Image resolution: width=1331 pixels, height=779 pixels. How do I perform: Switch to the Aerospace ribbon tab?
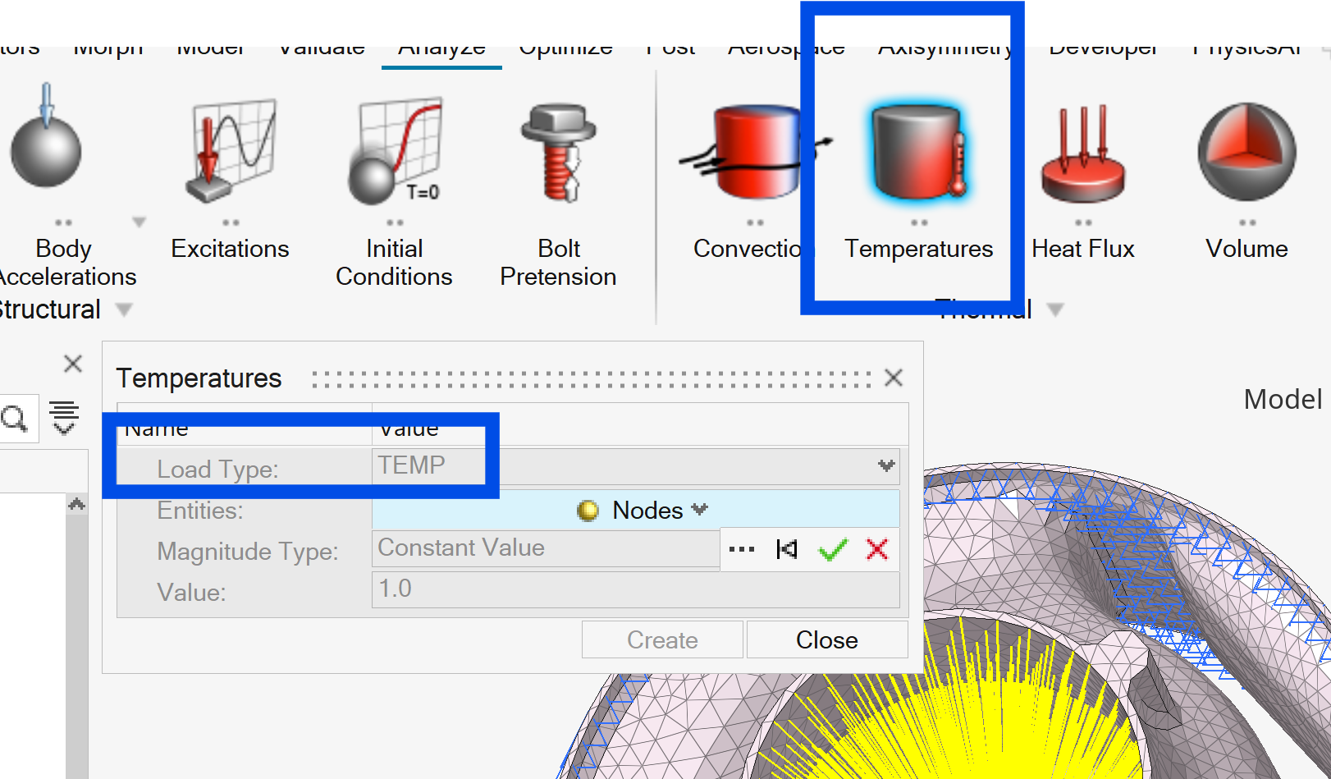click(x=786, y=48)
